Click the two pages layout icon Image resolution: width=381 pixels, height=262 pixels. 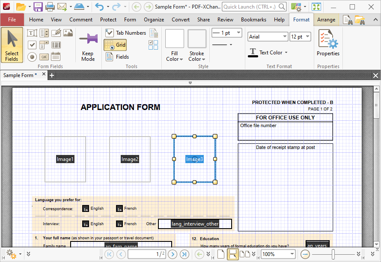[245, 254]
